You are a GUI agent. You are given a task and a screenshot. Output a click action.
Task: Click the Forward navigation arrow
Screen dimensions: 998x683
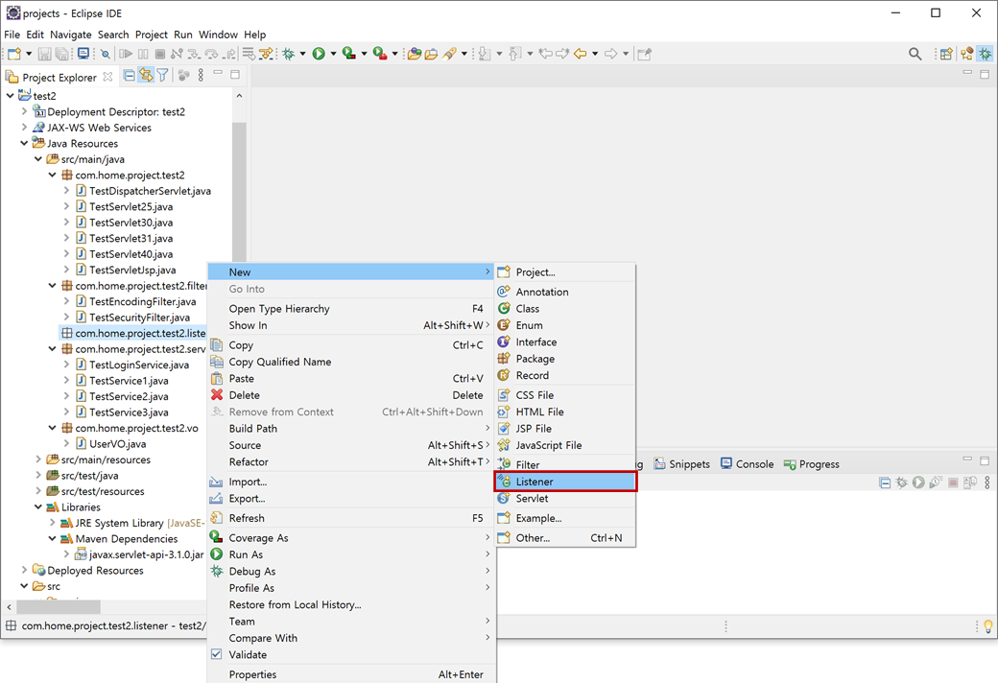[610, 54]
